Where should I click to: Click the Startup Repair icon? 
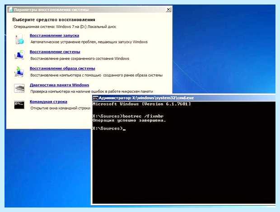[19, 39]
